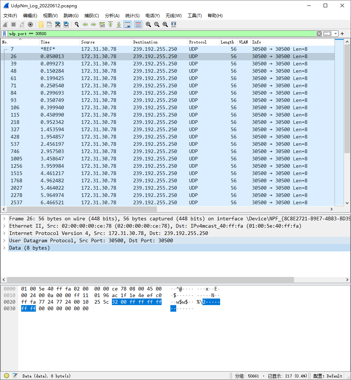Open the 分析(A) menu

click(x=112, y=16)
